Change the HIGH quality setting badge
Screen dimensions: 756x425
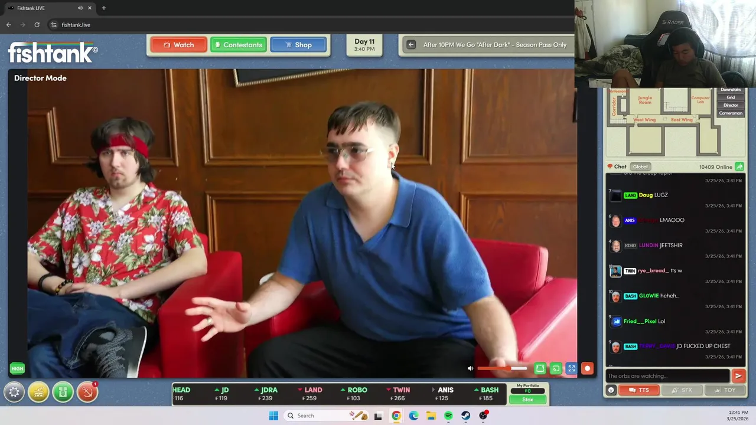click(17, 368)
